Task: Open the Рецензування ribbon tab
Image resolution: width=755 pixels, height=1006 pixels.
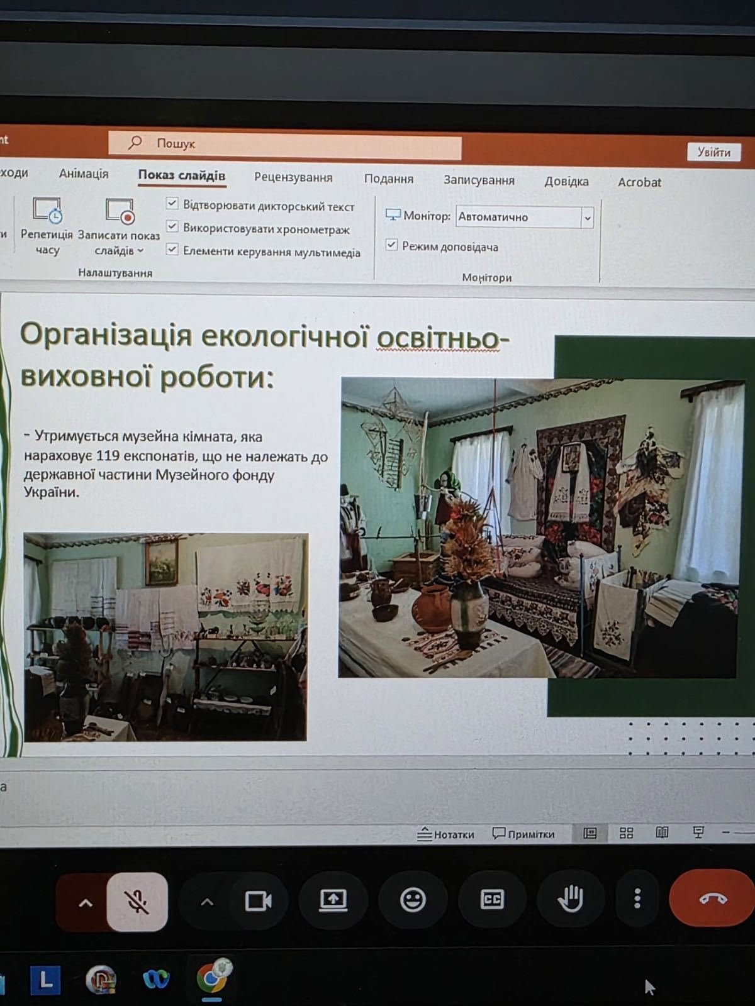Action: click(x=293, y=177)
